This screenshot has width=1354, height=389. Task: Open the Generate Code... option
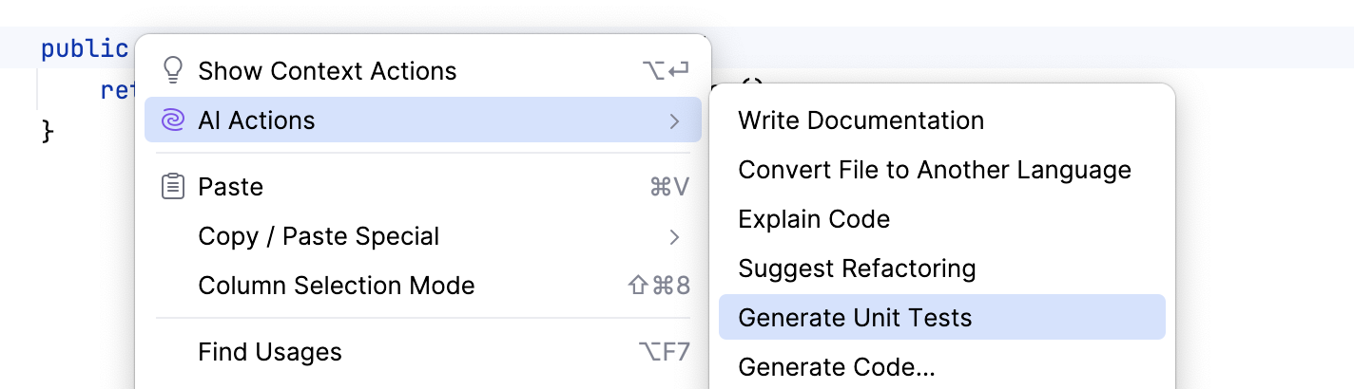[x=837, y=367]
